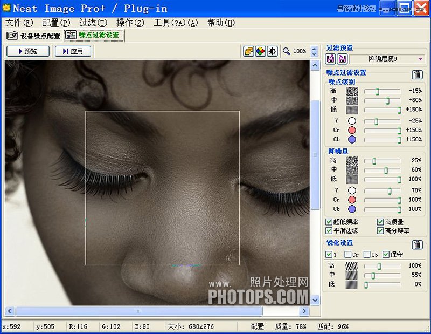The width and height of the screenshot is (431, 334).
Task: Click the brightness sun icon
Action: click(x=273, y=51)
